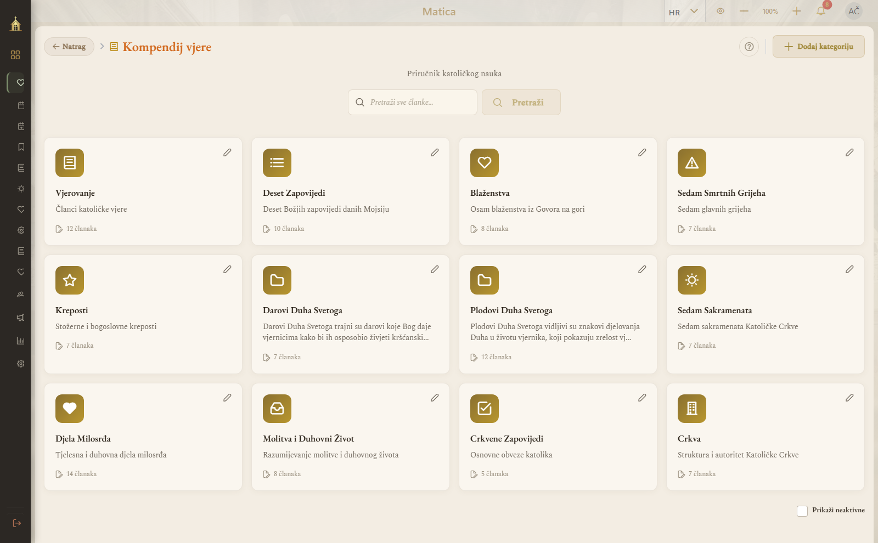Click the Dodaj kategoriju button

tap(819, 47)
